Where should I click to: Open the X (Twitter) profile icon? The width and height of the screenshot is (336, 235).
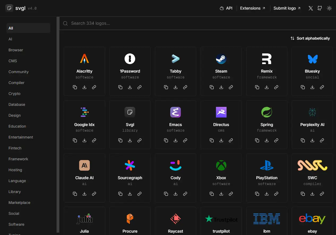[x=311, y=8]
